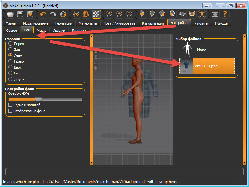Screen dimensions: 249x187
Task: Toggle wireframe mesh view icon
Action: click(86, 14)
